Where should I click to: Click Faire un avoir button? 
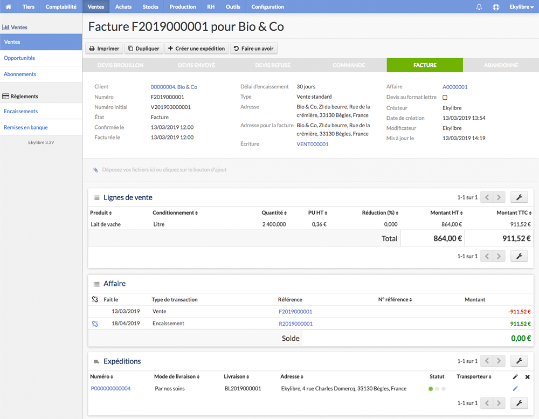[254, 49]
